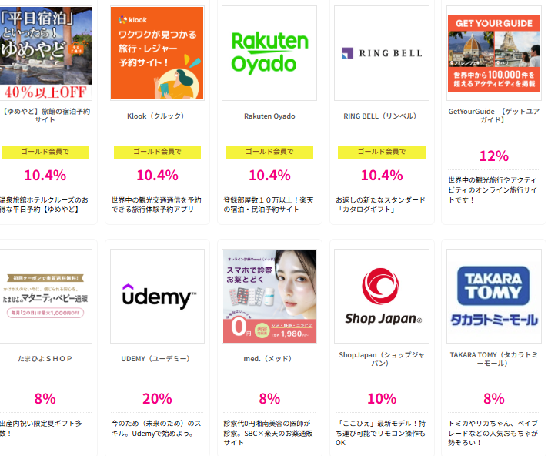Screen dimensions: 548x456
Task: Open RING BELL（リンベル）title link
Action: click(380, 116)
